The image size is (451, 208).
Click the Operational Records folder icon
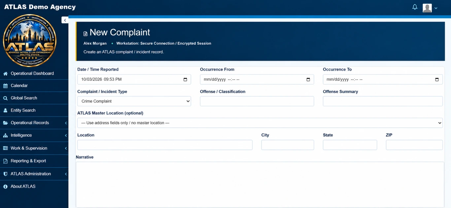pyautogui.click(x=5, y=123)
